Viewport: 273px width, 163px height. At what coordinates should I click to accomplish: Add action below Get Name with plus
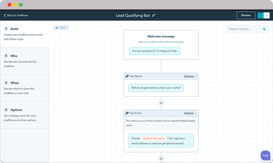(161, 103)
